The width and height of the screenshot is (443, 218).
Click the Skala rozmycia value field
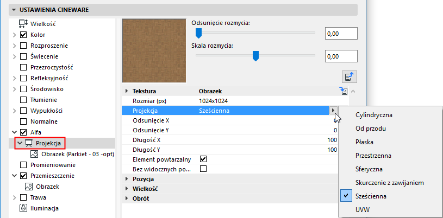[x=341, y=56]
